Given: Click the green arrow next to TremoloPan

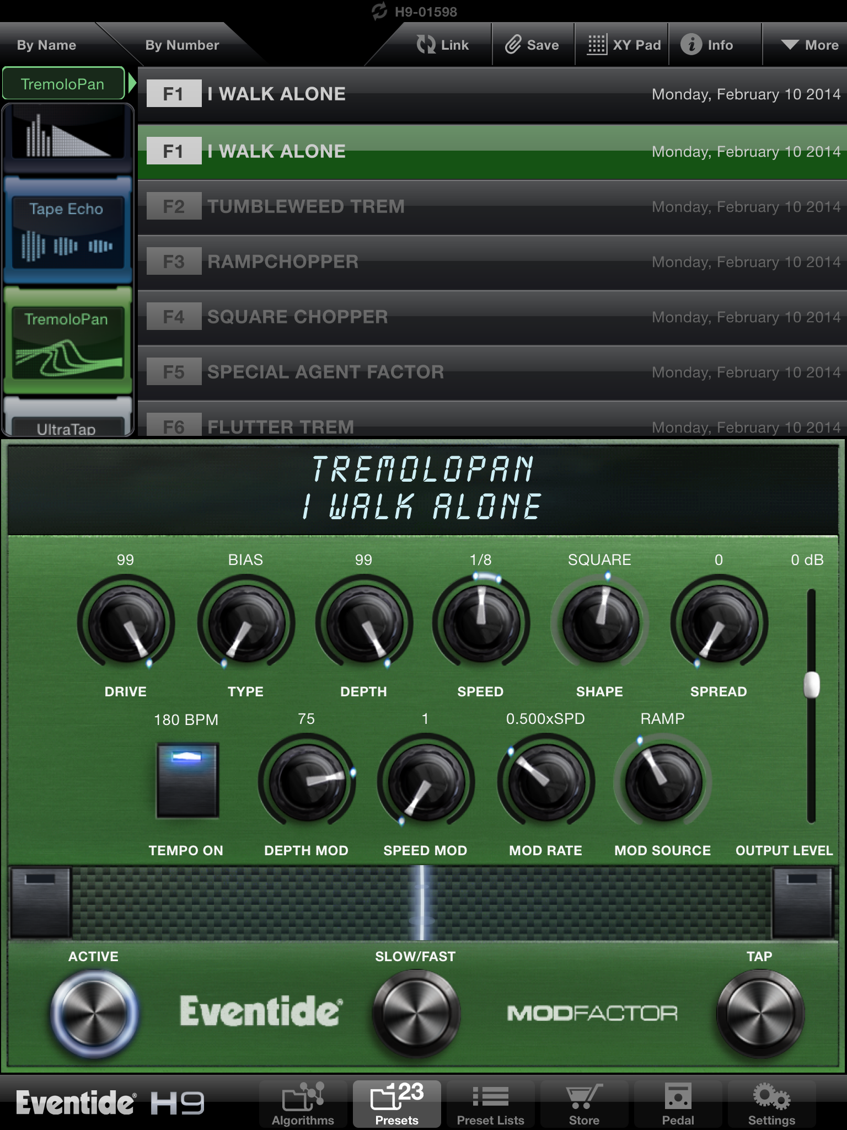Looking at the screenshot, I should [132, 83].
